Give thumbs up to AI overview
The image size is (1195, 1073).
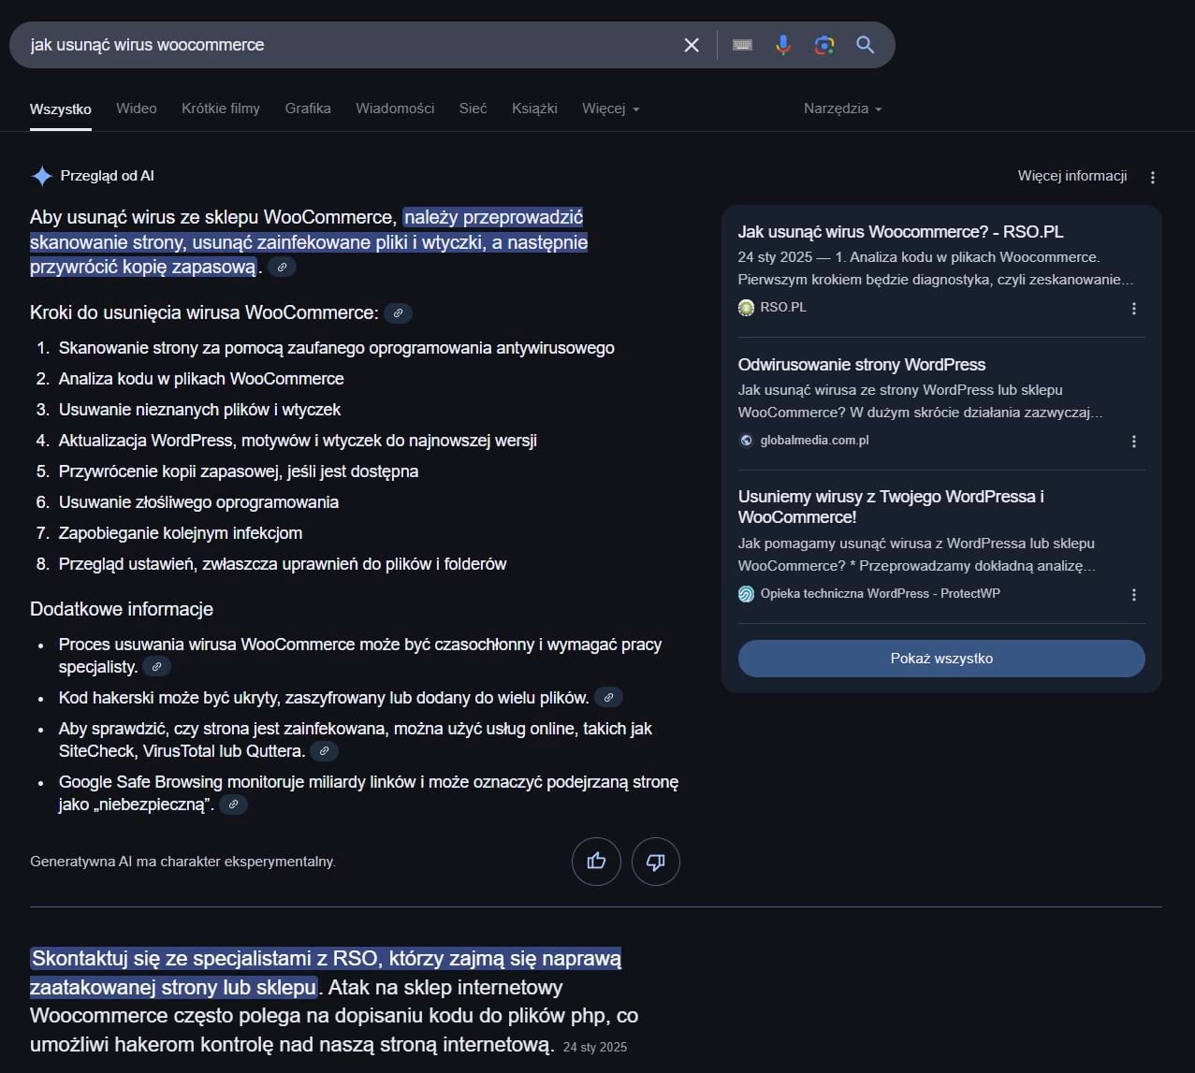tap(596, 862)
